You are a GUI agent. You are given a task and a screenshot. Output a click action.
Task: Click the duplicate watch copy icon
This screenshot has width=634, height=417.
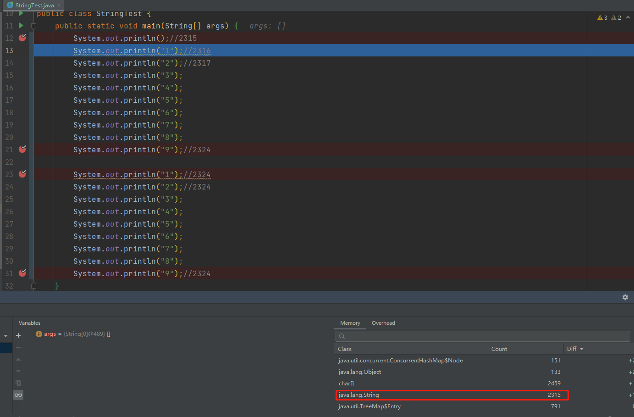pyautogui.click(x=18, y=383)
